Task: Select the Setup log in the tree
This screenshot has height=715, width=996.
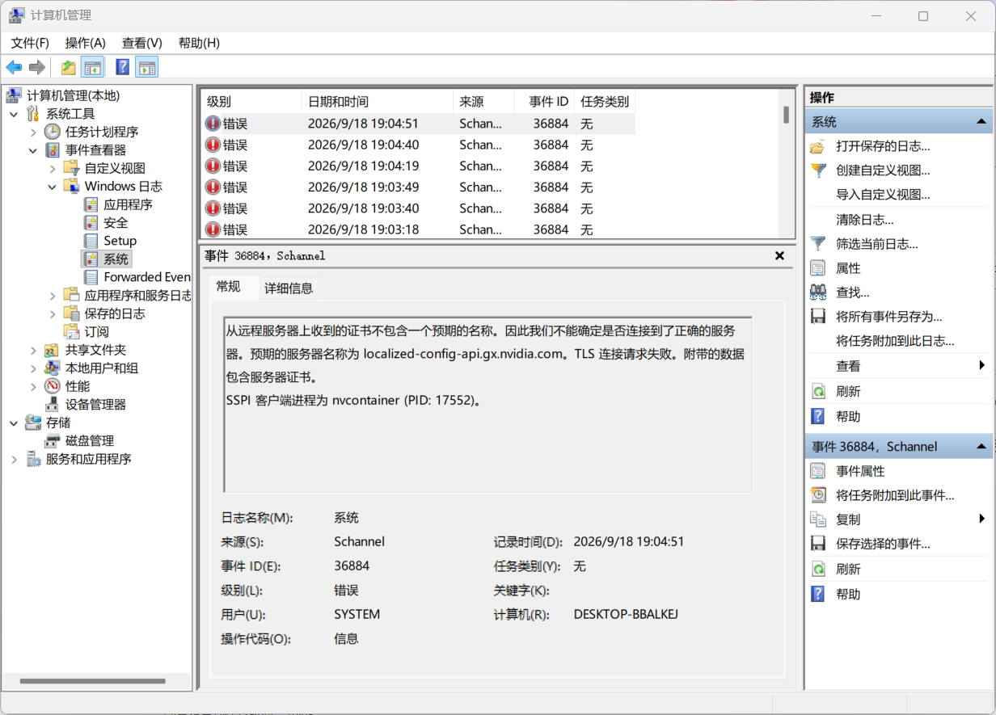Action: coord(120,241)
